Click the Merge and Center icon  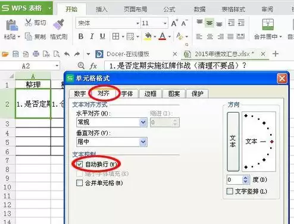coord(268,24)
